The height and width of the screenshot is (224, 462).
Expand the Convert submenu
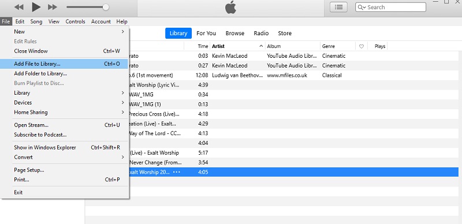[64, 157]
